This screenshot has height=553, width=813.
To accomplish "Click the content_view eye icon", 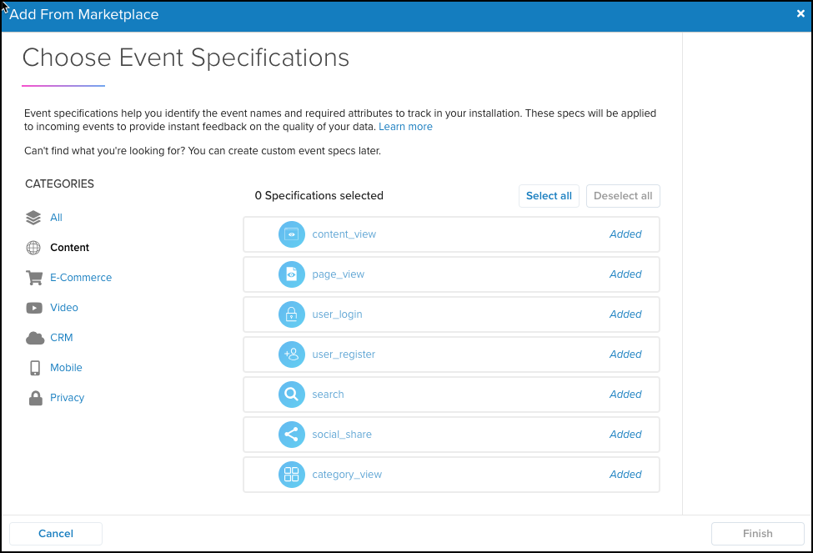I will pos(291,234).
